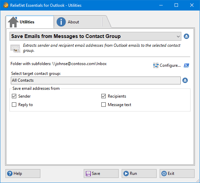200x183 pixels.
Task: Click the PowerShell command icon
Action: coord(186,65)
